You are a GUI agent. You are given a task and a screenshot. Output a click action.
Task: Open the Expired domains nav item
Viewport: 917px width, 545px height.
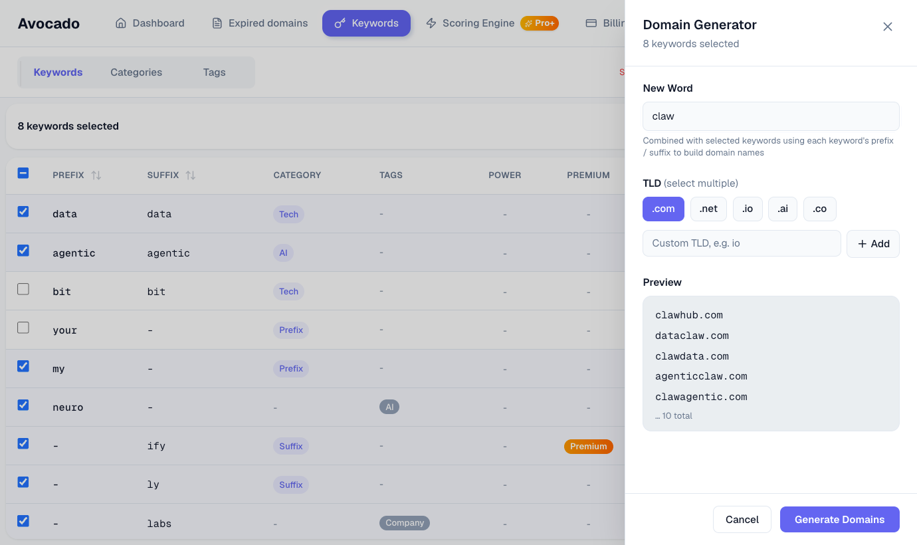tap(259, 23)
